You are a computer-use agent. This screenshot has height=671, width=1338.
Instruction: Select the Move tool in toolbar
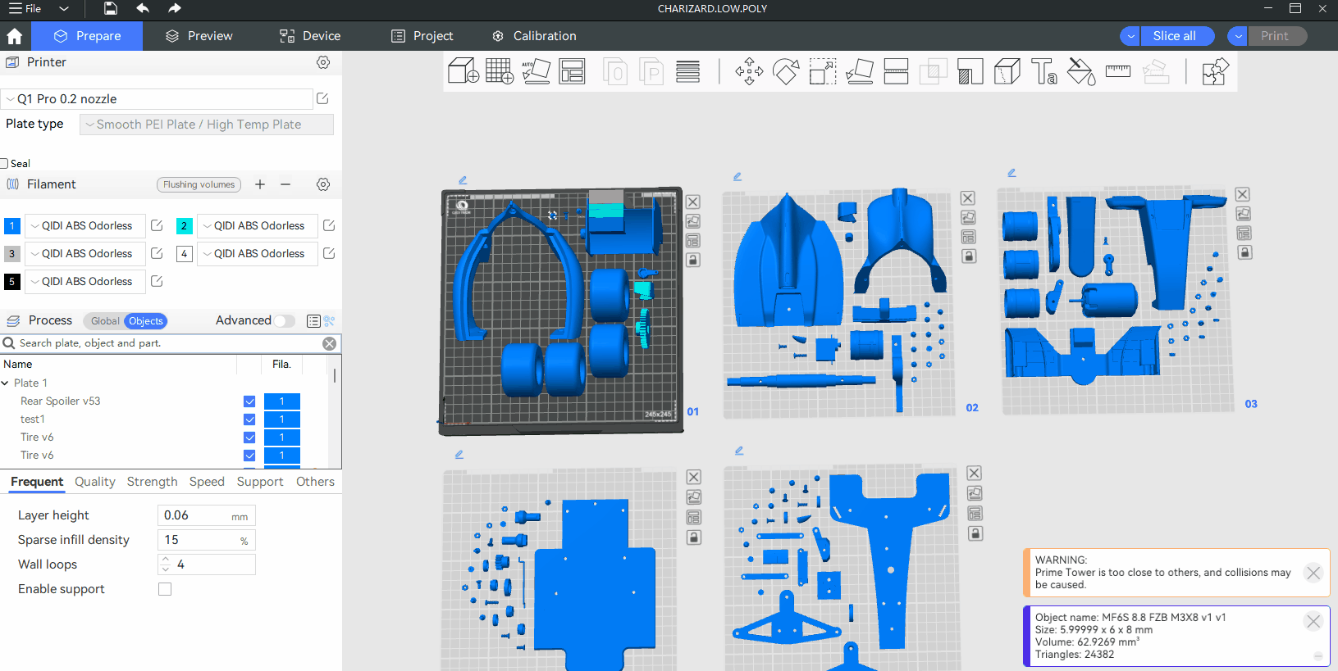tap(749, 71)
